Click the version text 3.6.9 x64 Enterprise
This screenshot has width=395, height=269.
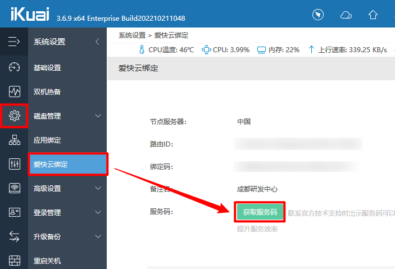point(121,19)
